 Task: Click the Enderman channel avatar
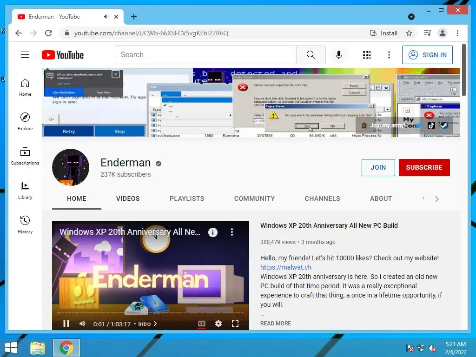(71, 167)
